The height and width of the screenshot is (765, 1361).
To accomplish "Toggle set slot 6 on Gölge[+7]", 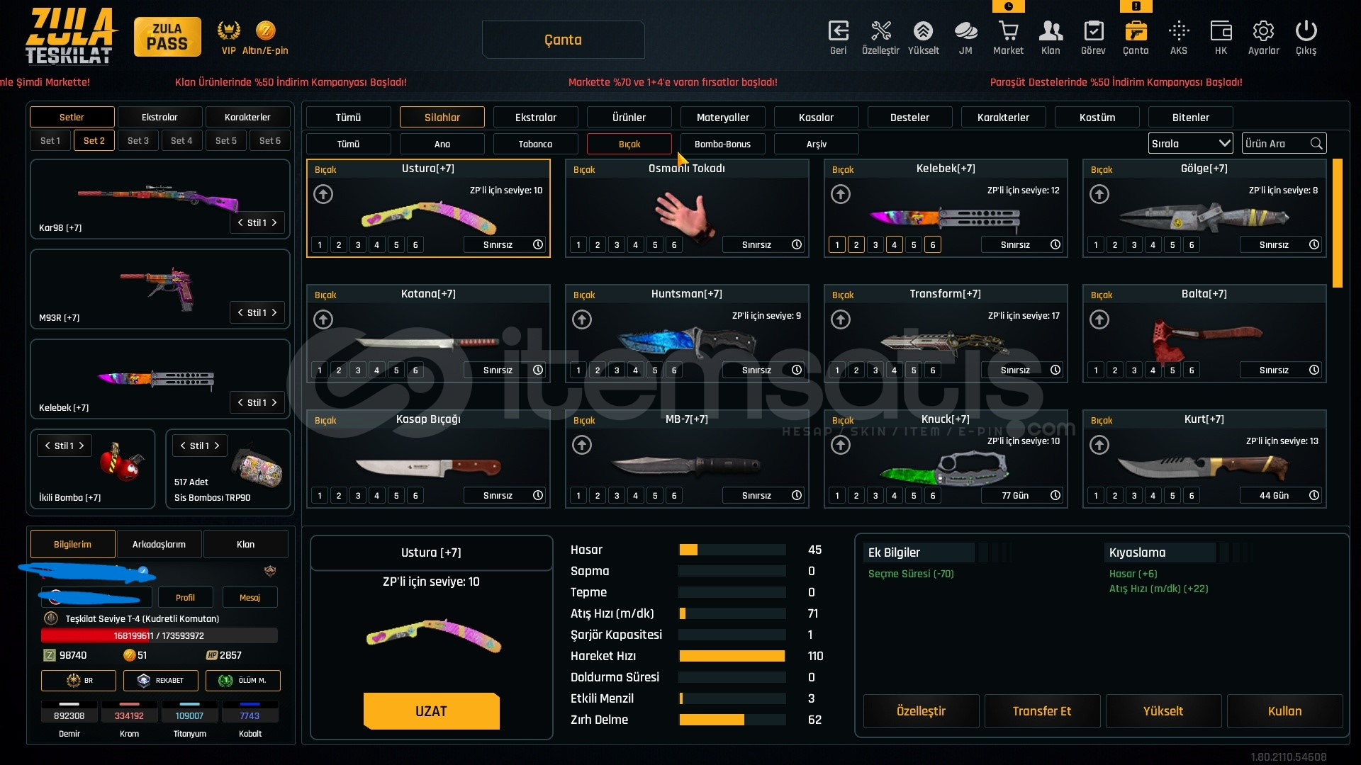I will coord(1192,245).
